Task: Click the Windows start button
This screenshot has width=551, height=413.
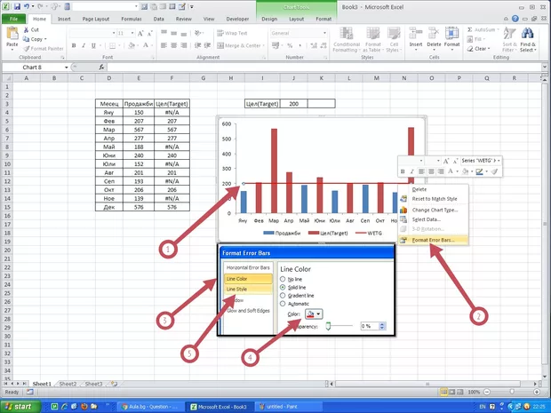Action: (x=20, y=406)
